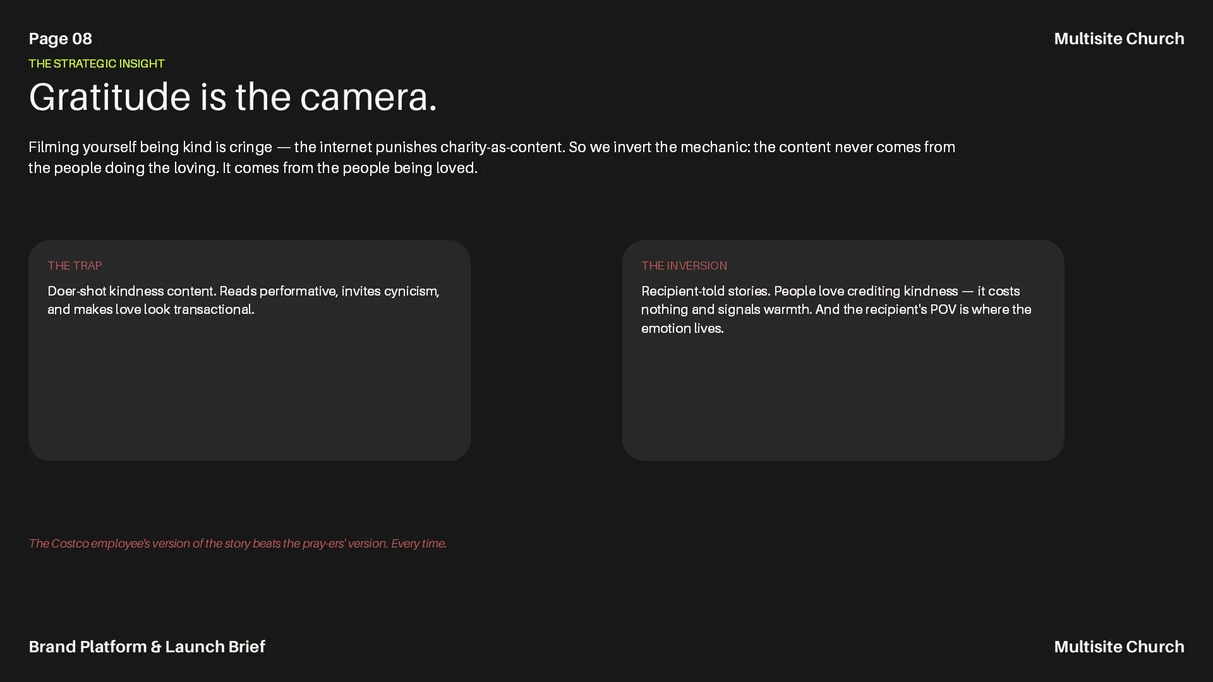Viewport: 1213px width, 682px height.
Task: Select the Gratitude is the camera headline
Action: point(232,97)
